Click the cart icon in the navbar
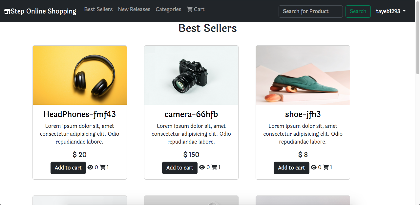 click(x=190, y=9)
